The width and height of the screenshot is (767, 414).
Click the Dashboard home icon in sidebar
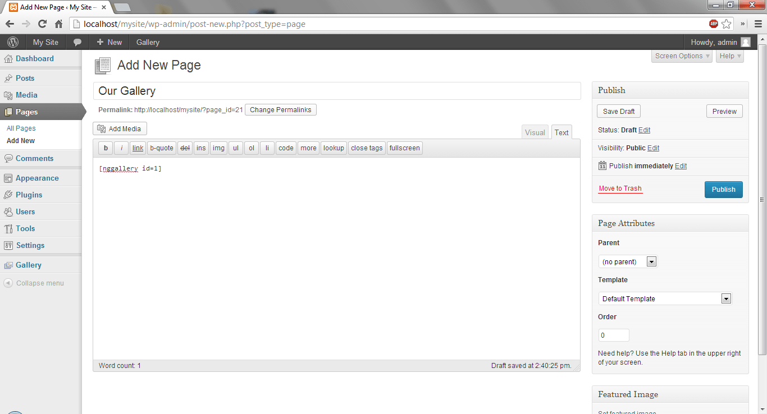click(8, 59)
